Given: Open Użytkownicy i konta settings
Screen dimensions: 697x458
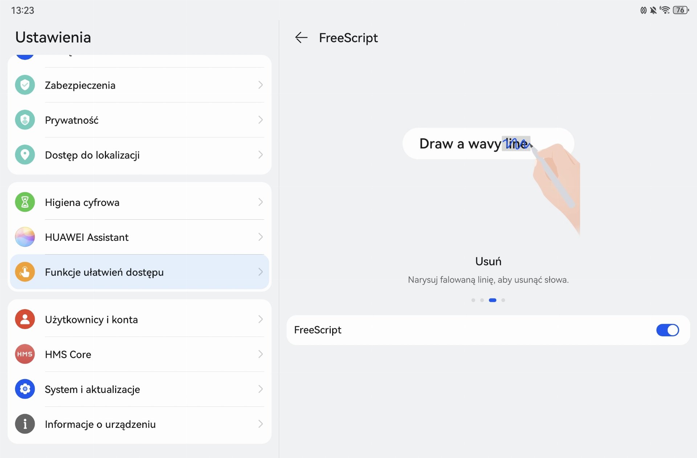Looking at the screenshot, I should (91, 320).
